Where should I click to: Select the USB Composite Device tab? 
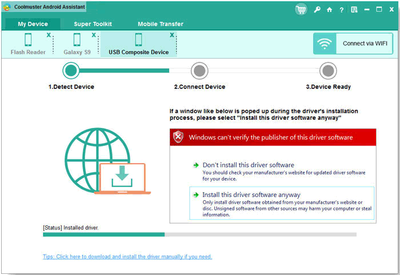pyautogui.click(x=138, y=44)
